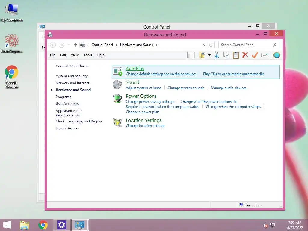308x231 pixels.
Task: Click the Rename toolbar icon
Action: [265, 55]
